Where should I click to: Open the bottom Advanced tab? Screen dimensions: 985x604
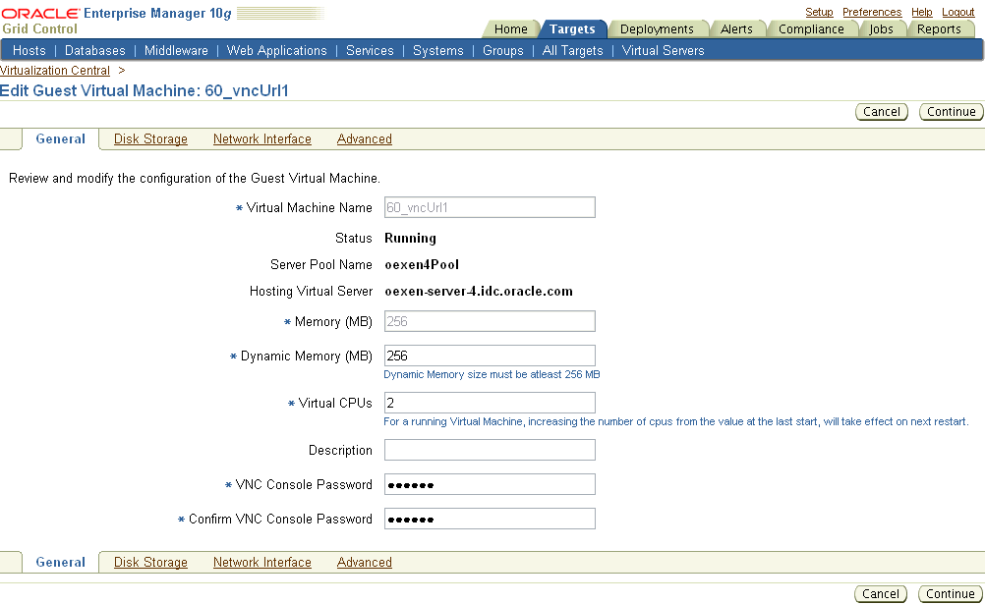tap(365, 562)
